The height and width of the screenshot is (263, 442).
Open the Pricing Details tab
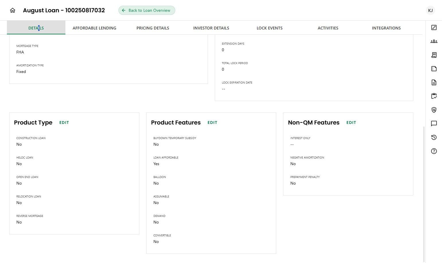tap(153, 28)
